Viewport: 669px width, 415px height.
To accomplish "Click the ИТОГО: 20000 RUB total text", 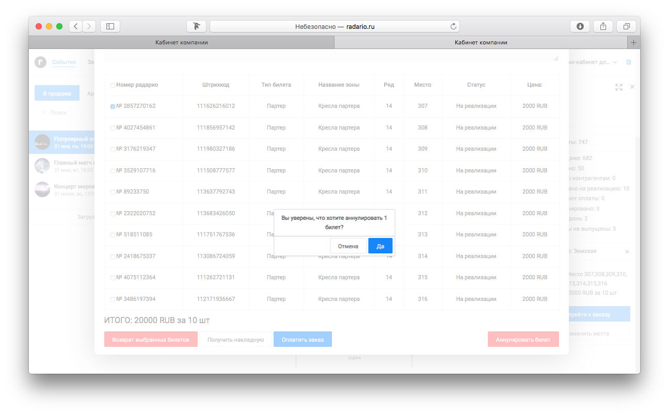I will (x=157, y=320).
